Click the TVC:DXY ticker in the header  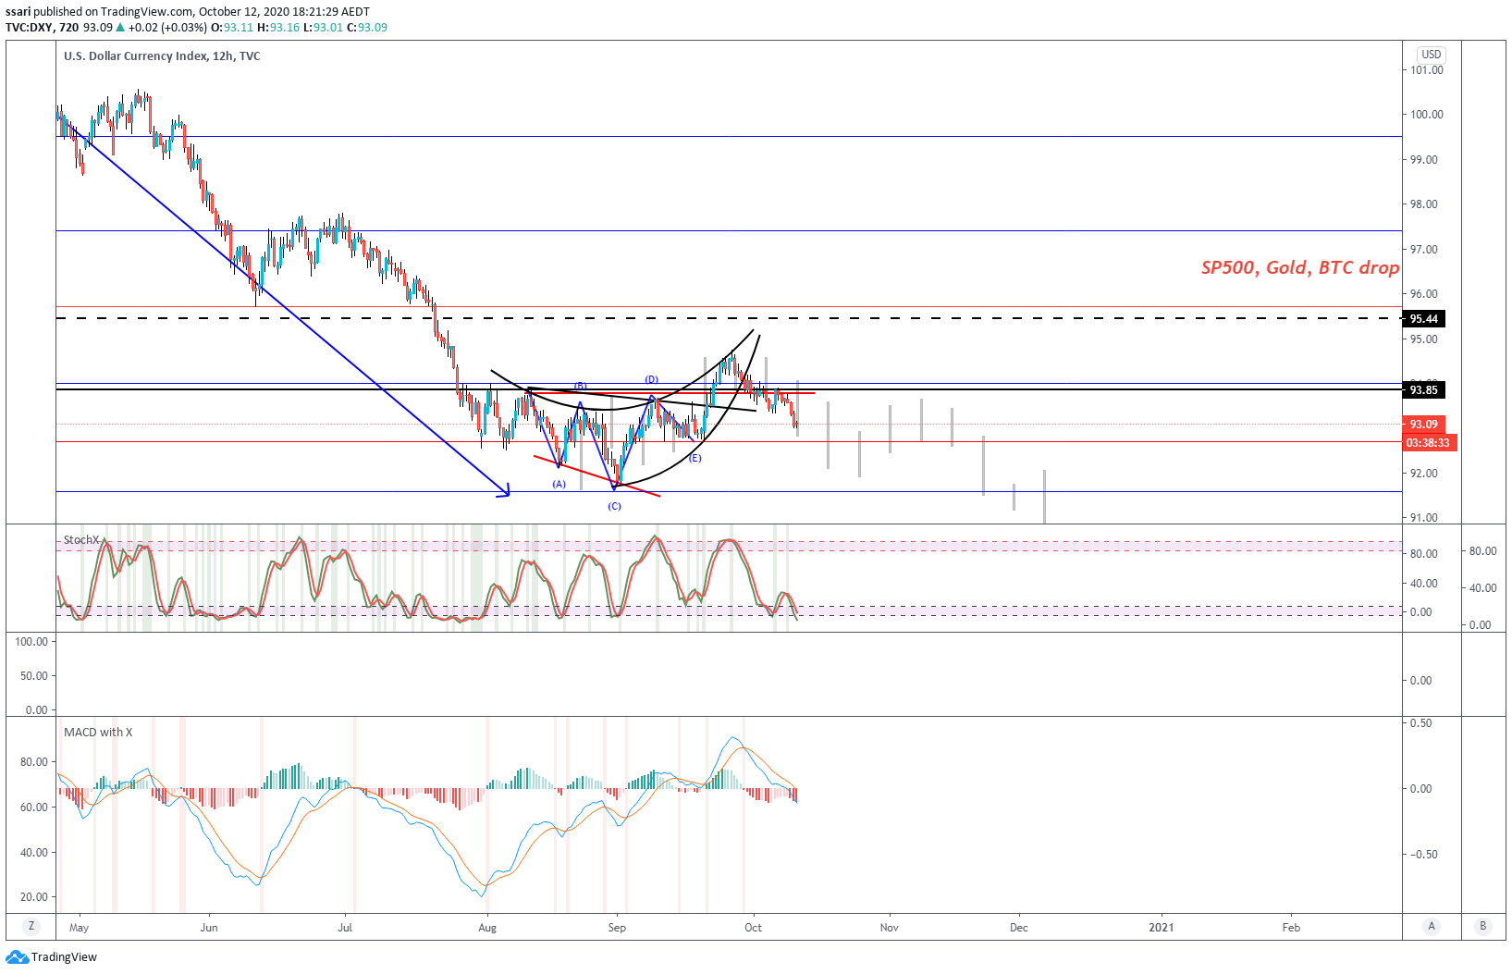coord(29,28)
